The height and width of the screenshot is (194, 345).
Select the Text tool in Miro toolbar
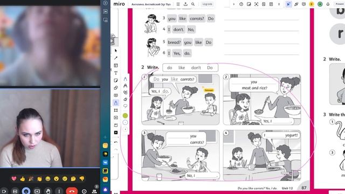coord(116,73)
